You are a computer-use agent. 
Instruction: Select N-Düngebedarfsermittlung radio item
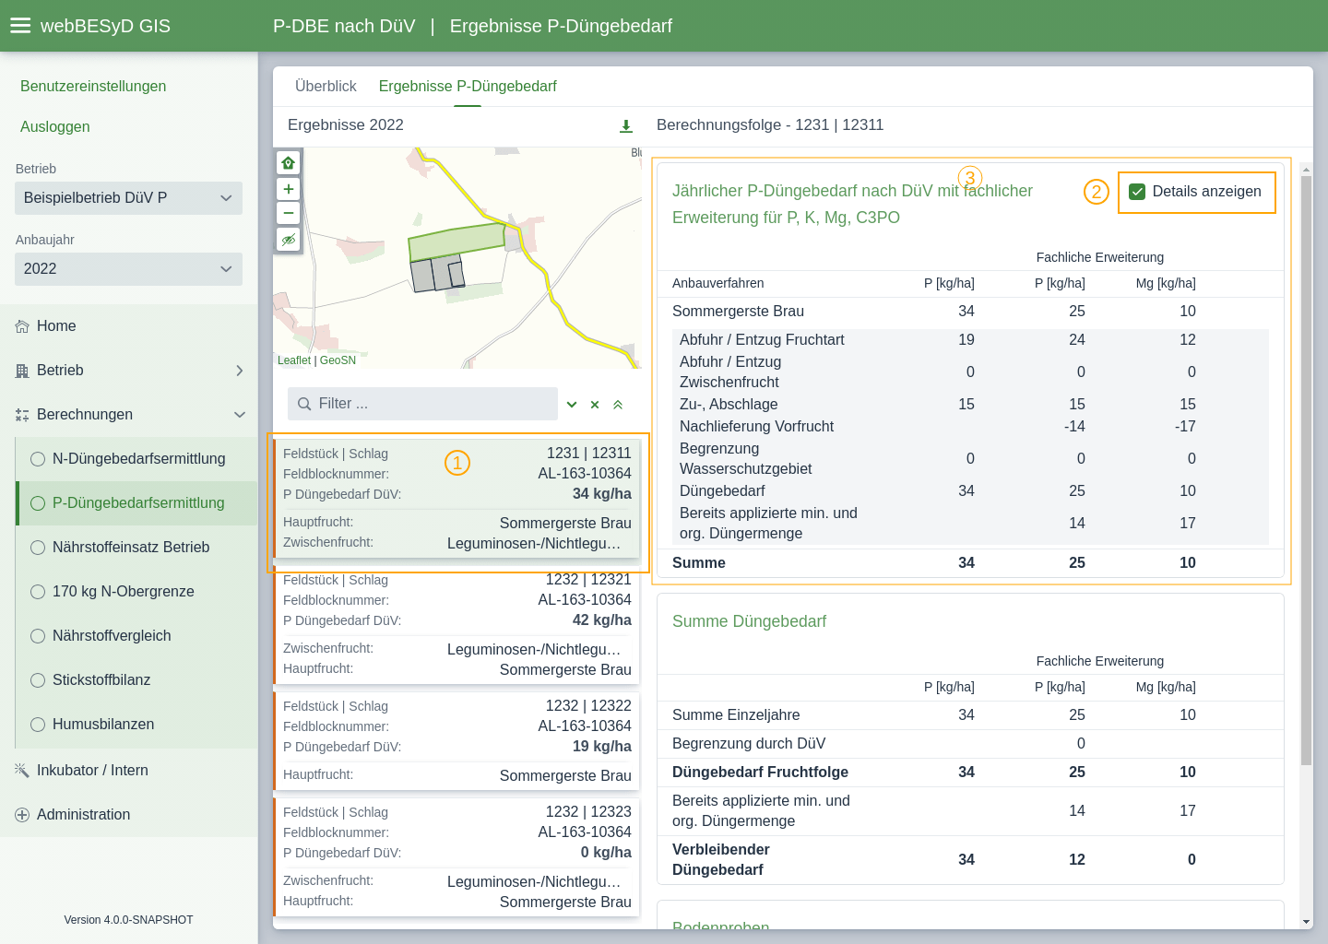[x=136, y=459]
